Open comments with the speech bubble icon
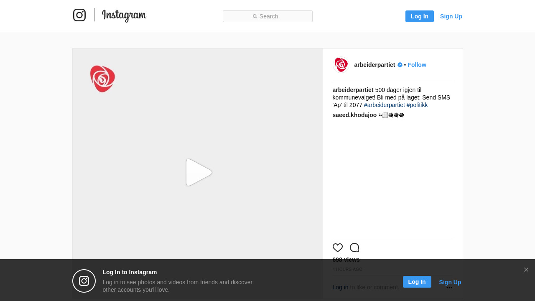 (354, 247)
